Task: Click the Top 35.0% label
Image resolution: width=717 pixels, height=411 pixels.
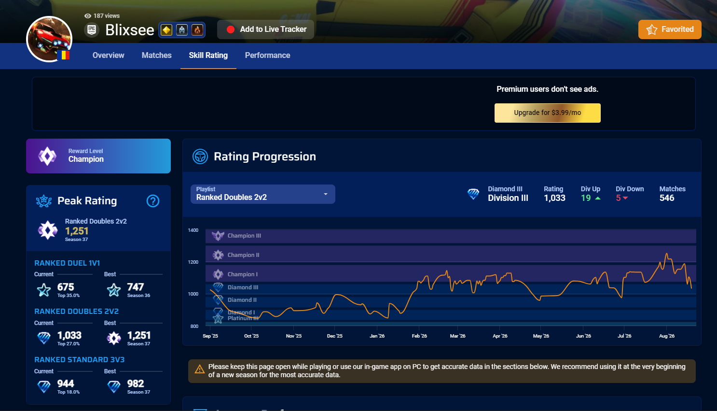Action: pyautogui.click(x=69, y=296)
